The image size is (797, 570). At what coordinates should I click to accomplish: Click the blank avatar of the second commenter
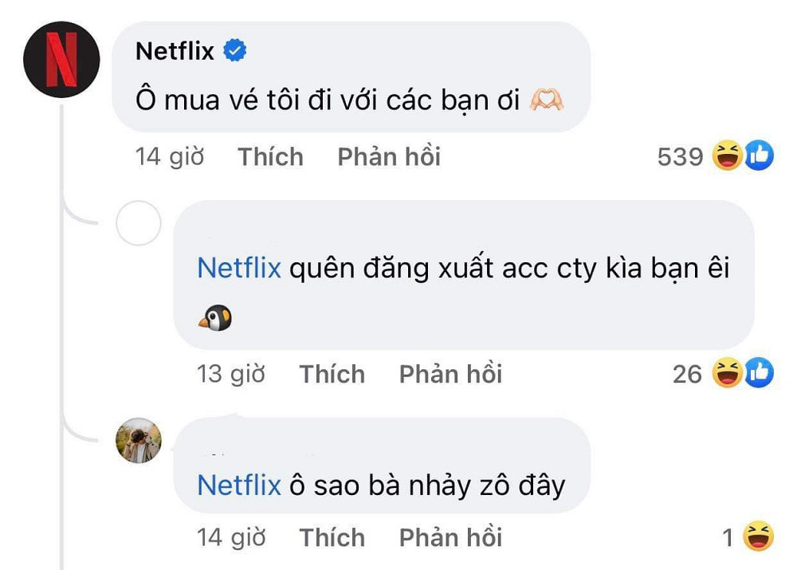click(139, 224)
